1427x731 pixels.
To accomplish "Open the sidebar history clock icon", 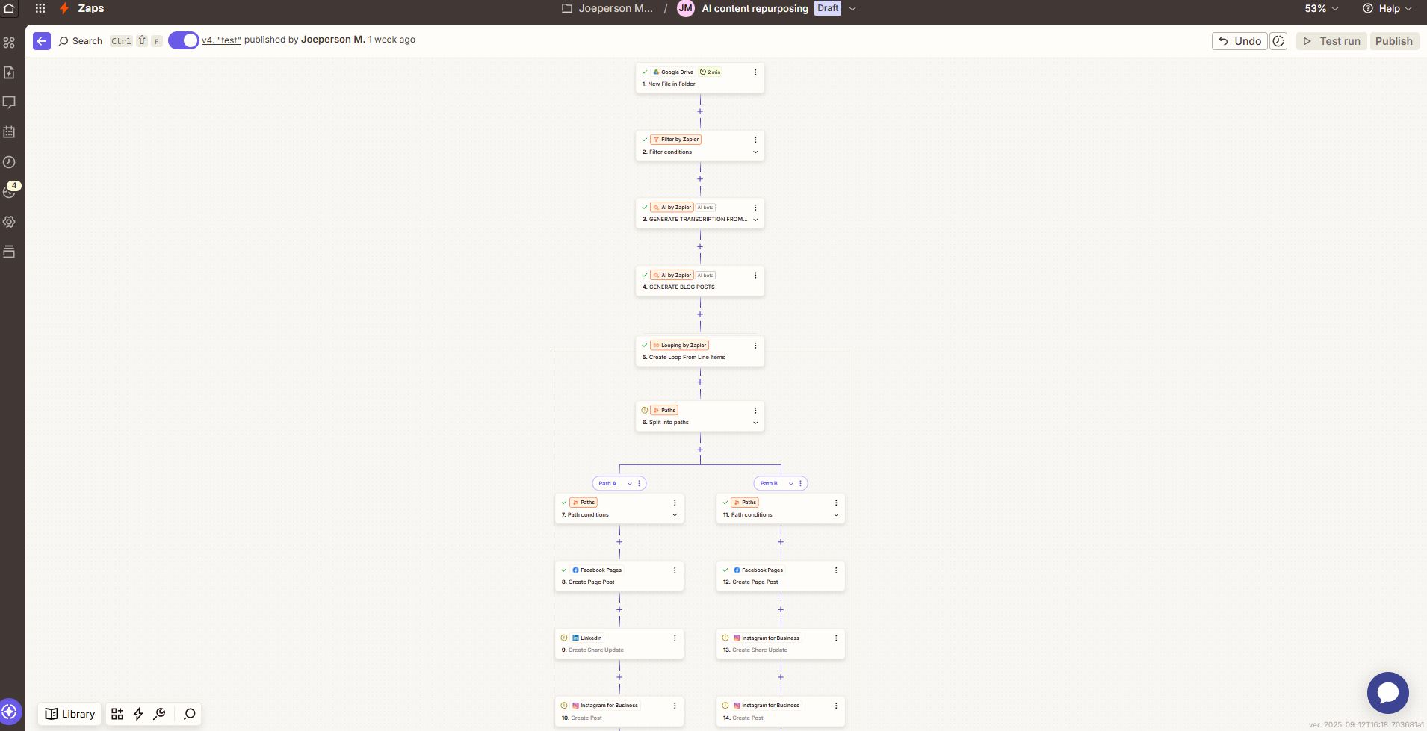I will [x=9, y=162].
